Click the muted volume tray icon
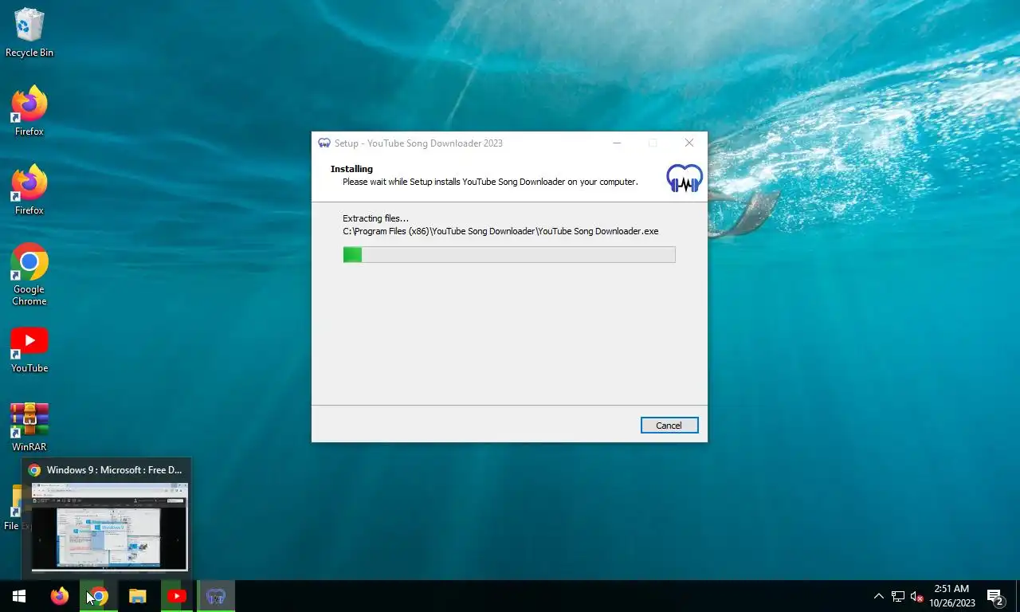Image resolution: width=1020 pixels, height=612 pixels. click(x=916, y=596)
